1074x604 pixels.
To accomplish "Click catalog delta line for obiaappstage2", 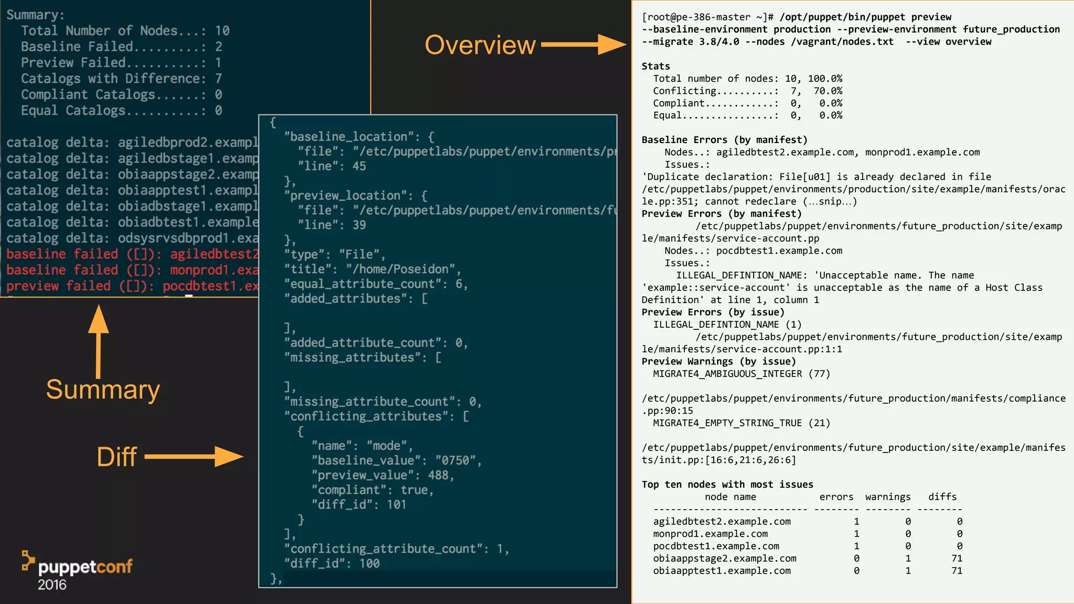I will tap(133, 175).
